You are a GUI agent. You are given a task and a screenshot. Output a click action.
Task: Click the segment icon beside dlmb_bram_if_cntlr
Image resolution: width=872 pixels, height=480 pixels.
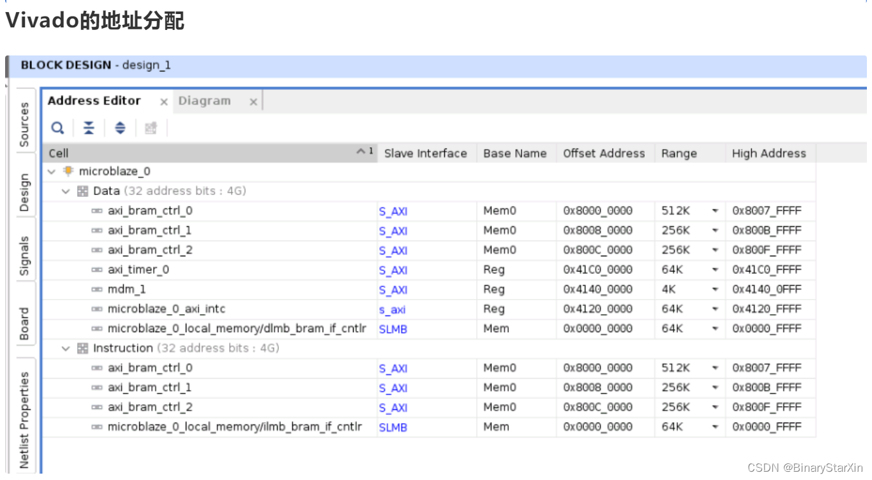(x=97, y=330)
